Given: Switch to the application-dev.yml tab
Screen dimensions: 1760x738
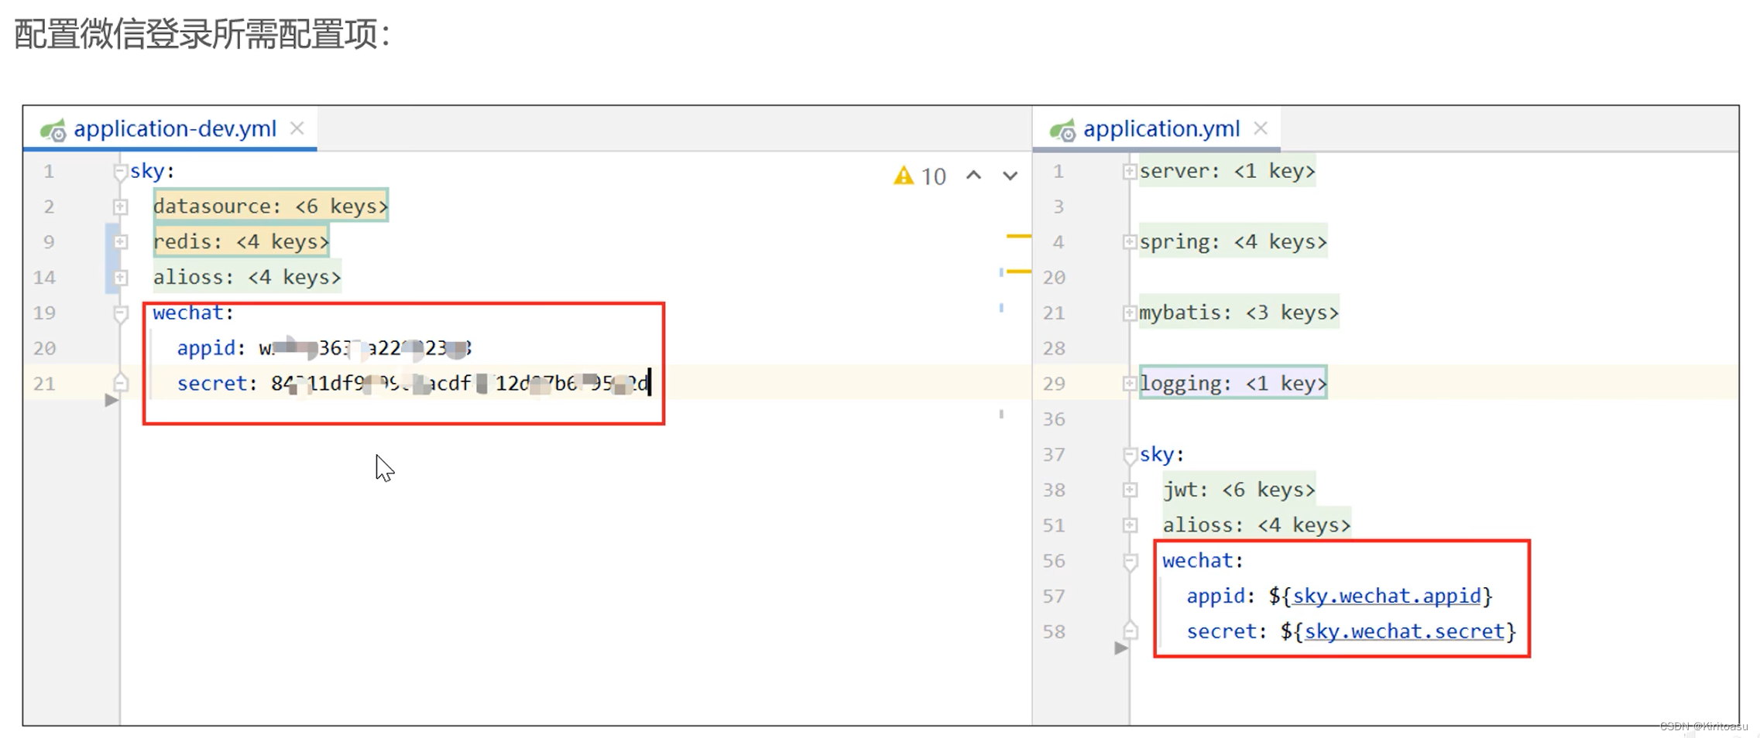Looking at the screenshot, I should click(170, 128).
